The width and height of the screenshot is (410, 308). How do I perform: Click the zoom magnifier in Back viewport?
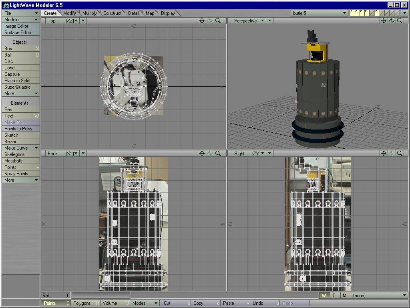coord(218,153)
